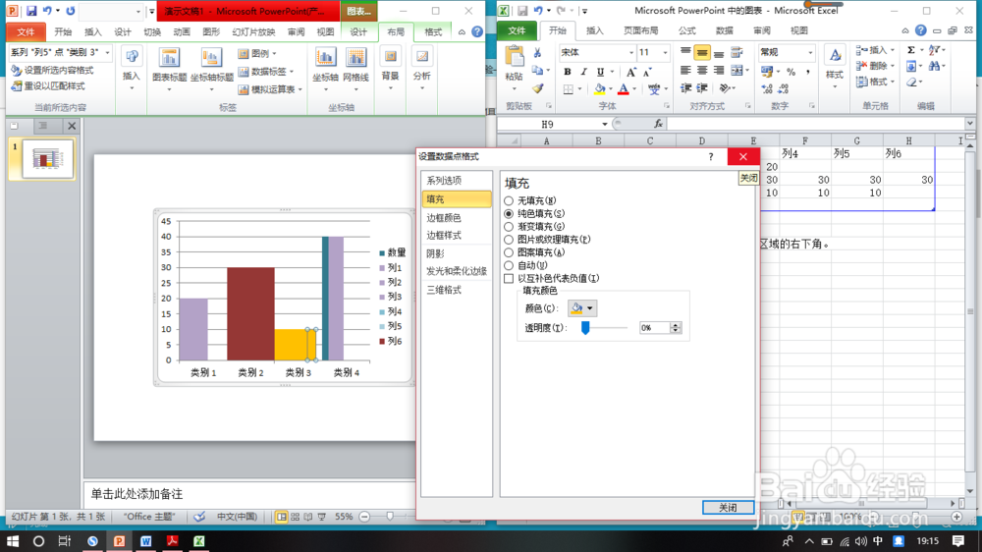The height and width of the screenshot is (552, 982).
Task: Click the center align icon in Excel
Action: point(702,70)
